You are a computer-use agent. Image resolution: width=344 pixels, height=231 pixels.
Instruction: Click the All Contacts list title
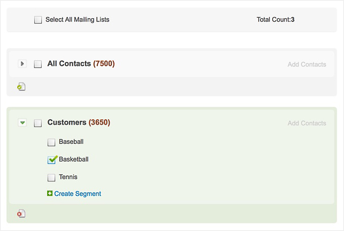69,64
